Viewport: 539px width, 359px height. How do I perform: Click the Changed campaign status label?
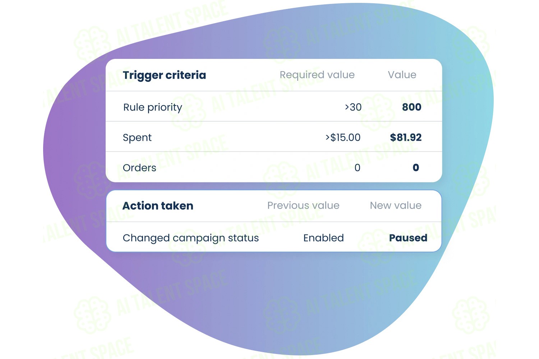(x=191, y=238)
